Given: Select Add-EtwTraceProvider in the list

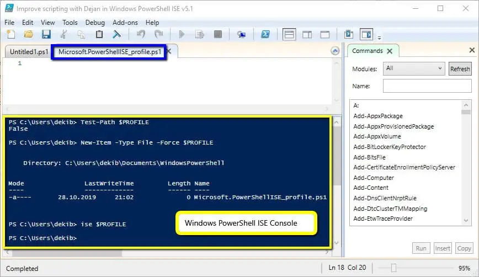Looking at the screenshot, I should click(x=383, y=219).
